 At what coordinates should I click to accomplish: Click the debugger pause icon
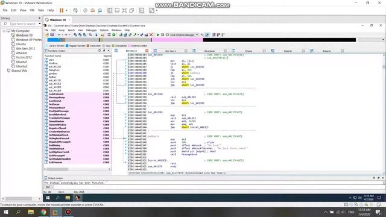click(162, 35)
